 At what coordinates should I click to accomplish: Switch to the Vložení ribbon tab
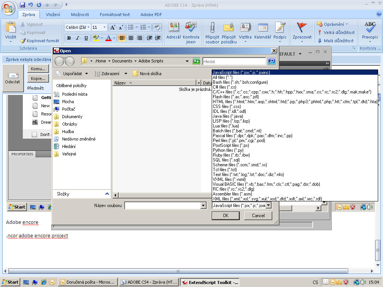(x=53, y=15)
